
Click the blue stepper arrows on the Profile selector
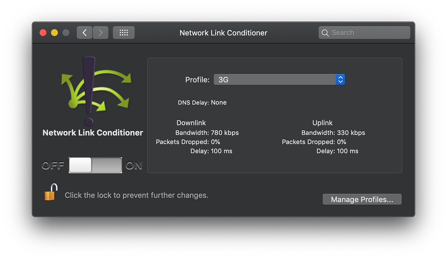pyautogui.click(x=340, y=79)
